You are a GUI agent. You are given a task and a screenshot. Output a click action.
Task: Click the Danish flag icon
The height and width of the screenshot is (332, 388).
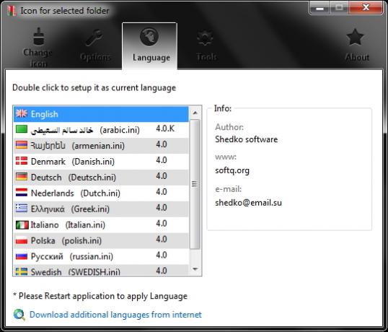22,161
